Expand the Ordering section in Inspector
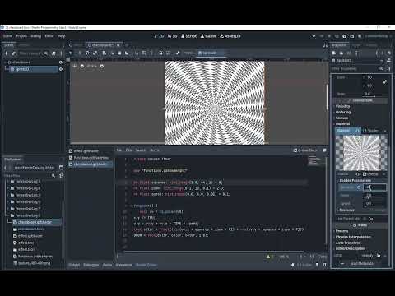 (x=343, y=112)
